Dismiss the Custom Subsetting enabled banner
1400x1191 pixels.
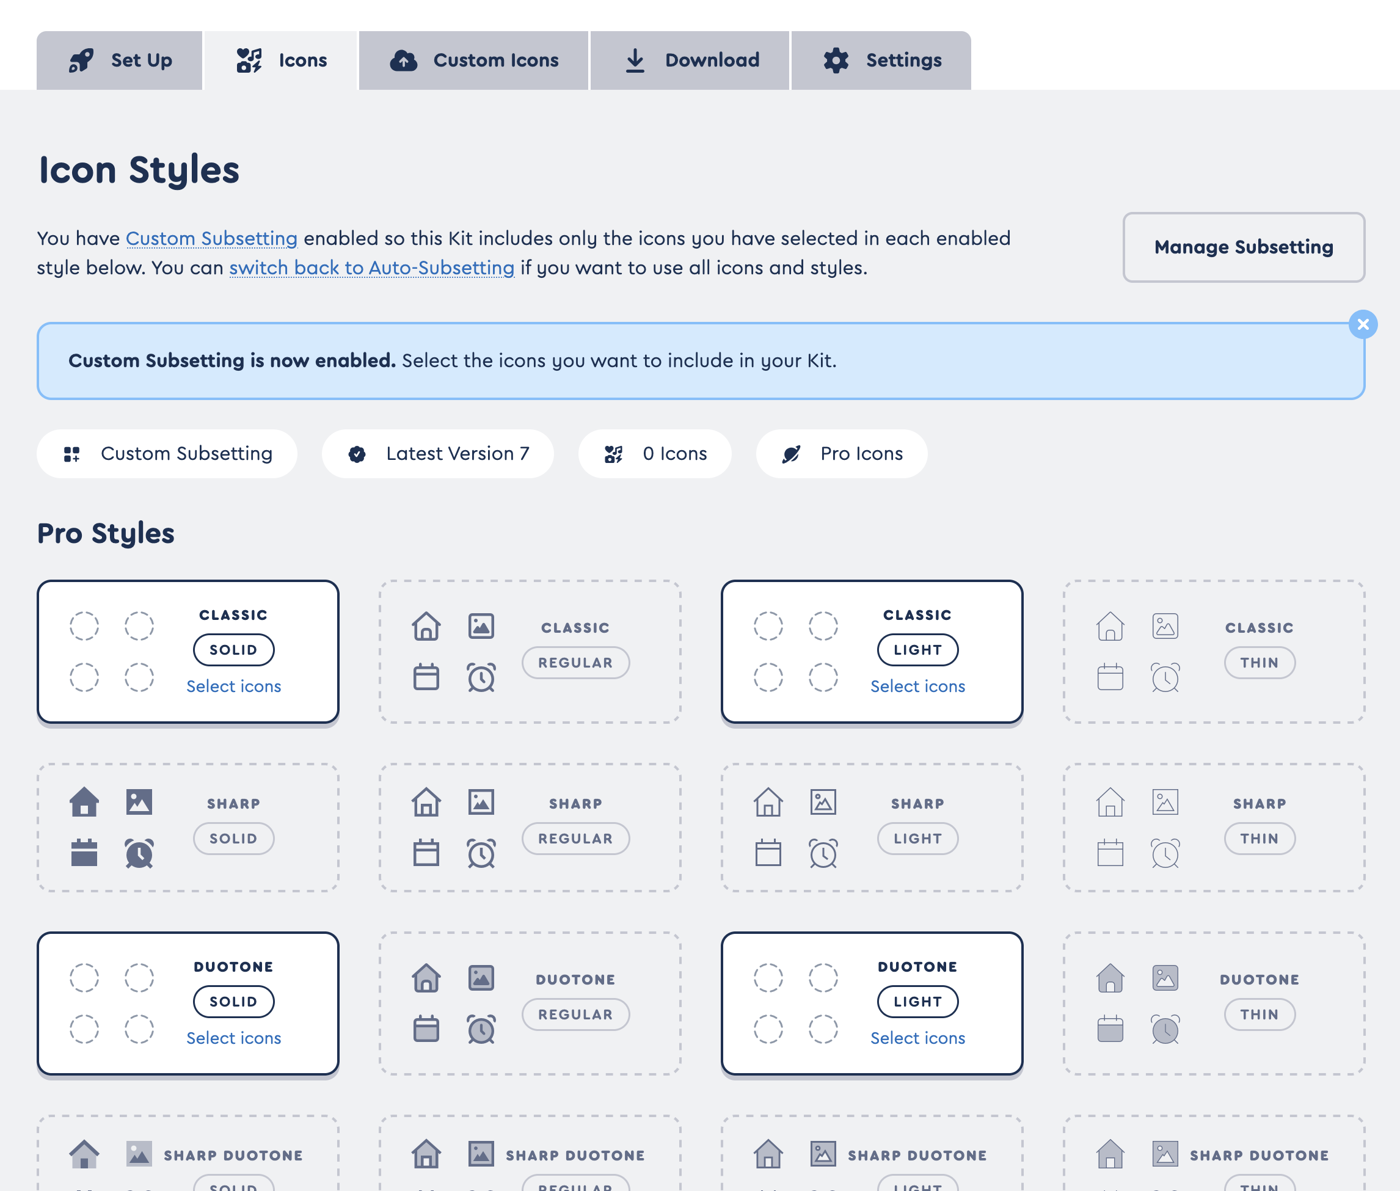point(1363,325)
